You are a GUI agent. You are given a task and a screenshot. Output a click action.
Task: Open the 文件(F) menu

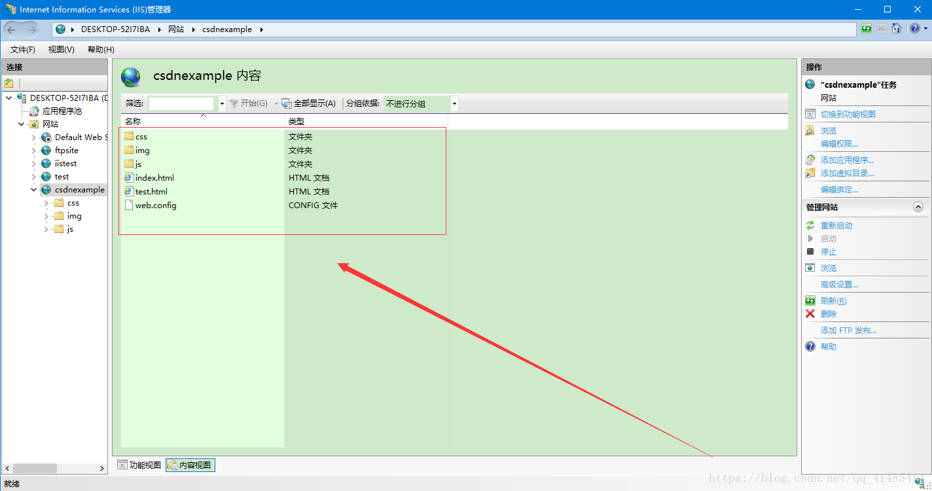point(23,50)
